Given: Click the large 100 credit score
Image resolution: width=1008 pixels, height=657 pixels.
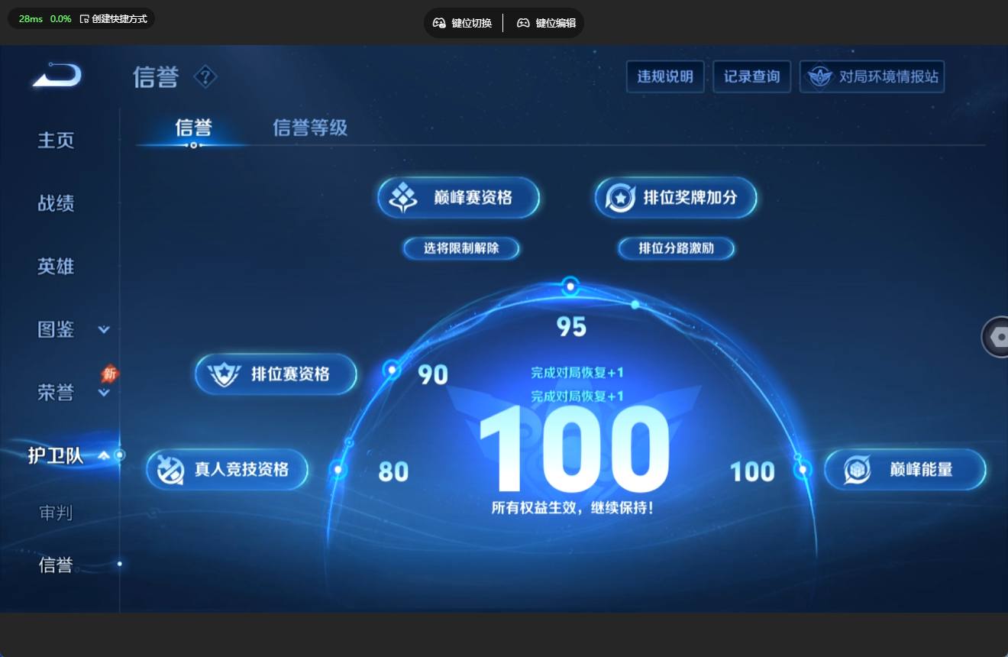Looking at the screenshot, I should click(x=573, y=449).
